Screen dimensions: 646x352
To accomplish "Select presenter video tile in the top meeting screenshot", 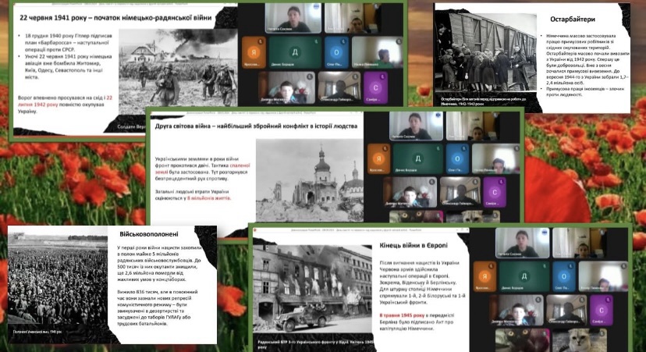I will coord(293,18).
